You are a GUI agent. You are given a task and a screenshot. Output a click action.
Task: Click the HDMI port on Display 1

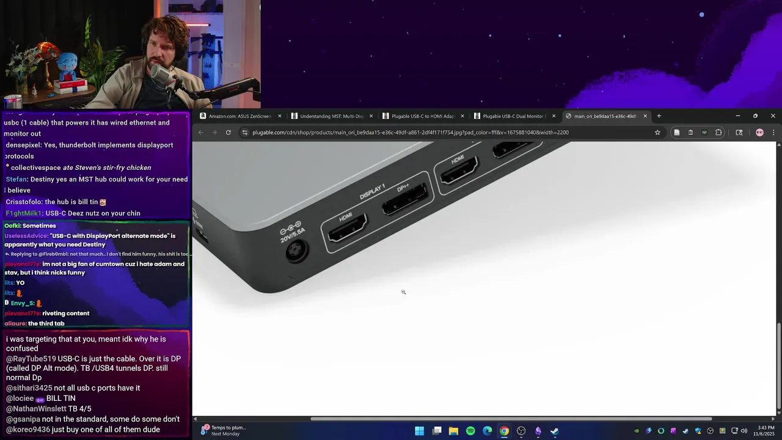coord(347,227)
